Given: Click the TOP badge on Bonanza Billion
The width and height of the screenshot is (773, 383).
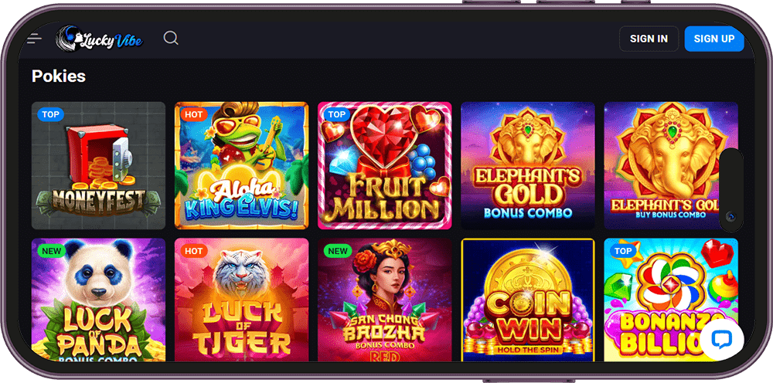Looking at the screenshot, I should 622,251.
